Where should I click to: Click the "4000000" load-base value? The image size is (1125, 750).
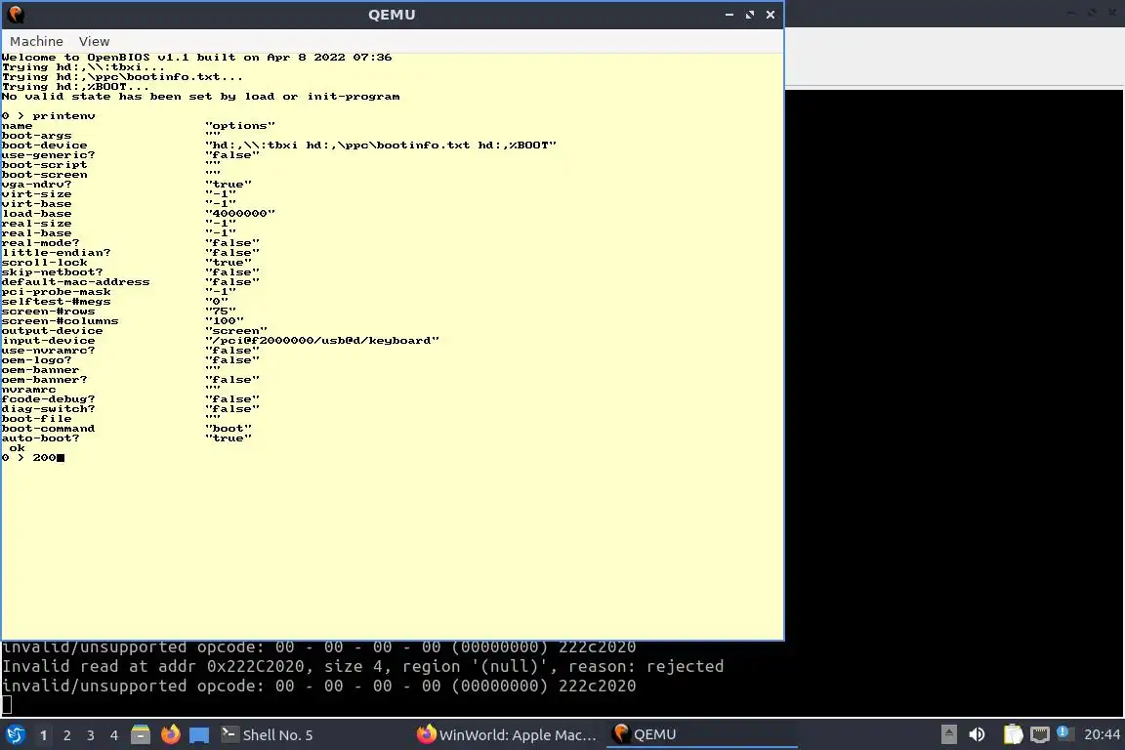[x=239, y=213]
